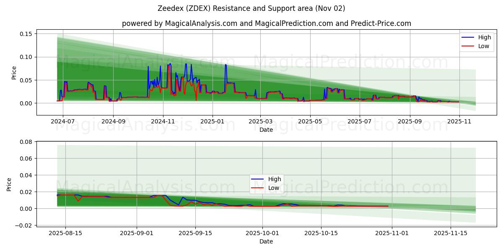The width and height of the screenshot is (503, 251).
Task: Click the '0.02' y-axis tick label
Action: (26, 192)
